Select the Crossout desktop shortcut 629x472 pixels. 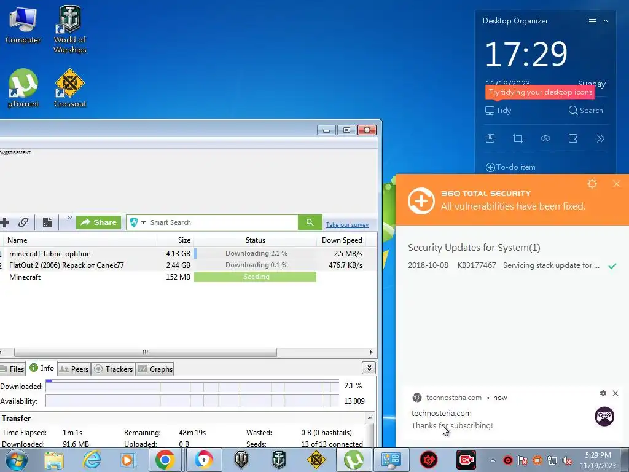[70, 88]
